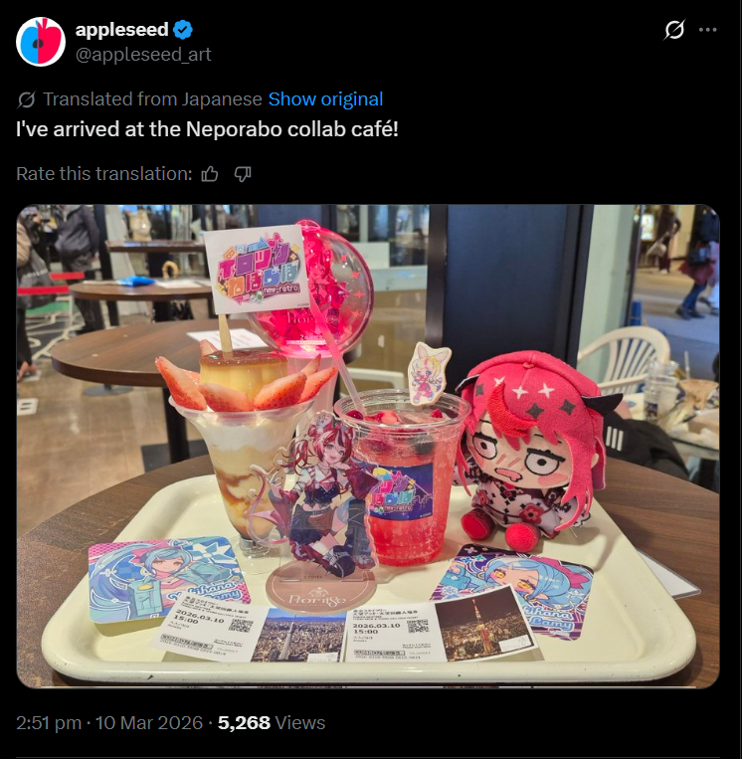
Task: Click the pink berry drink cup in the photo
Action: coord(401,476)
